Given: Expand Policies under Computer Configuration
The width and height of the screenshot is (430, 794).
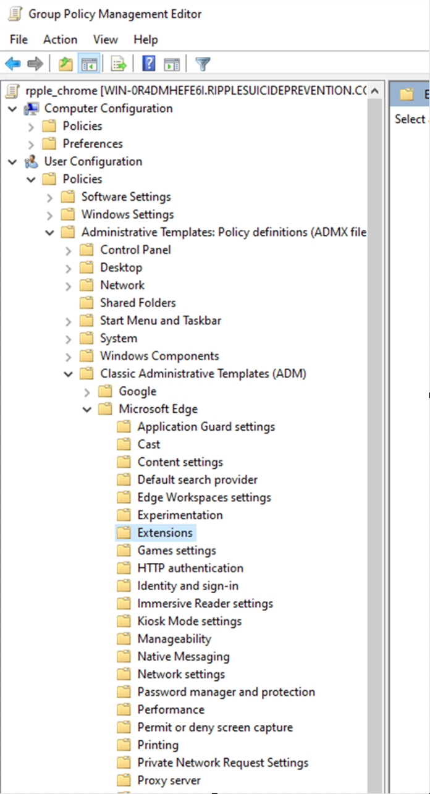Looking at the screenshot, I should point(31,127).
